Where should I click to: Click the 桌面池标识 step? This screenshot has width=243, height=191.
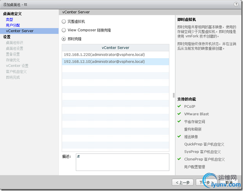click(x=15, y=43)
